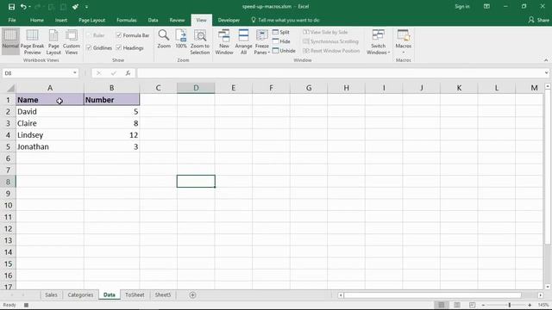This screenshot has width=552, height=310.
Task: Split the worksheet window
Action: tap(281, 32)
